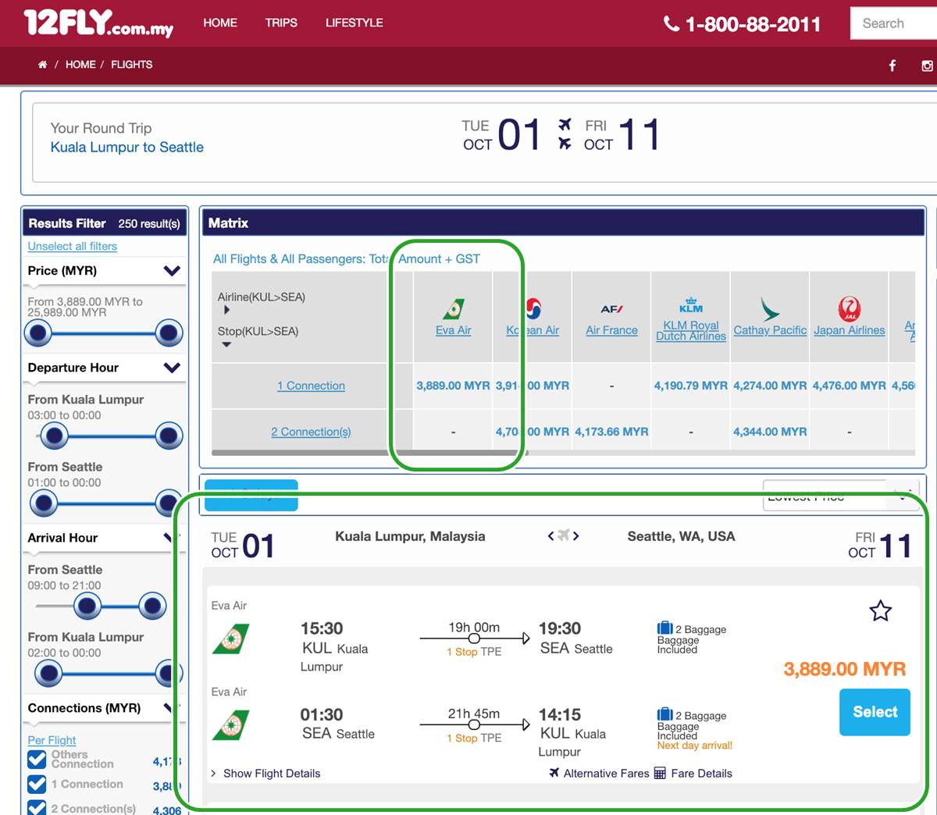Click Unselect all filters link
The height and width of the screenshot is (815, 937).
(73, 246)
